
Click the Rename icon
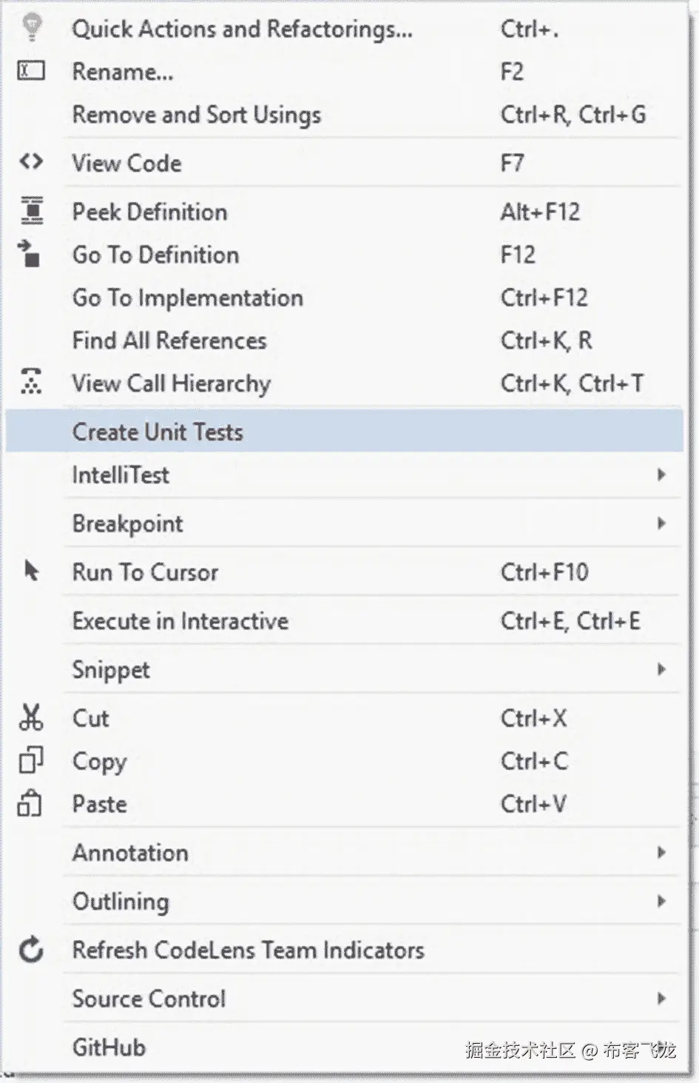point(31,71)
